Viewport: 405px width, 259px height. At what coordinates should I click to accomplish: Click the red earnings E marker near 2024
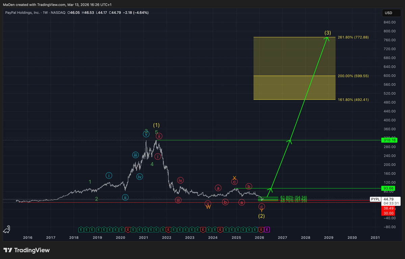220,230
